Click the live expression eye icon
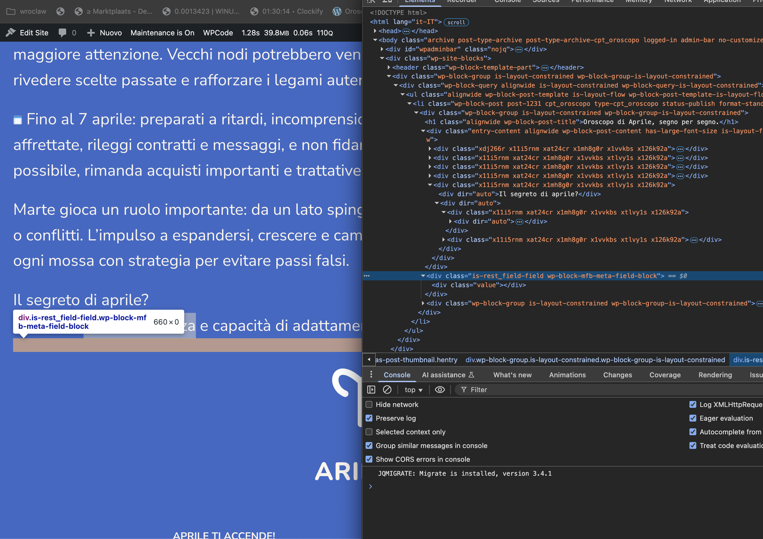The width and height of the screenshot is (763, 539). pos(440,390)
